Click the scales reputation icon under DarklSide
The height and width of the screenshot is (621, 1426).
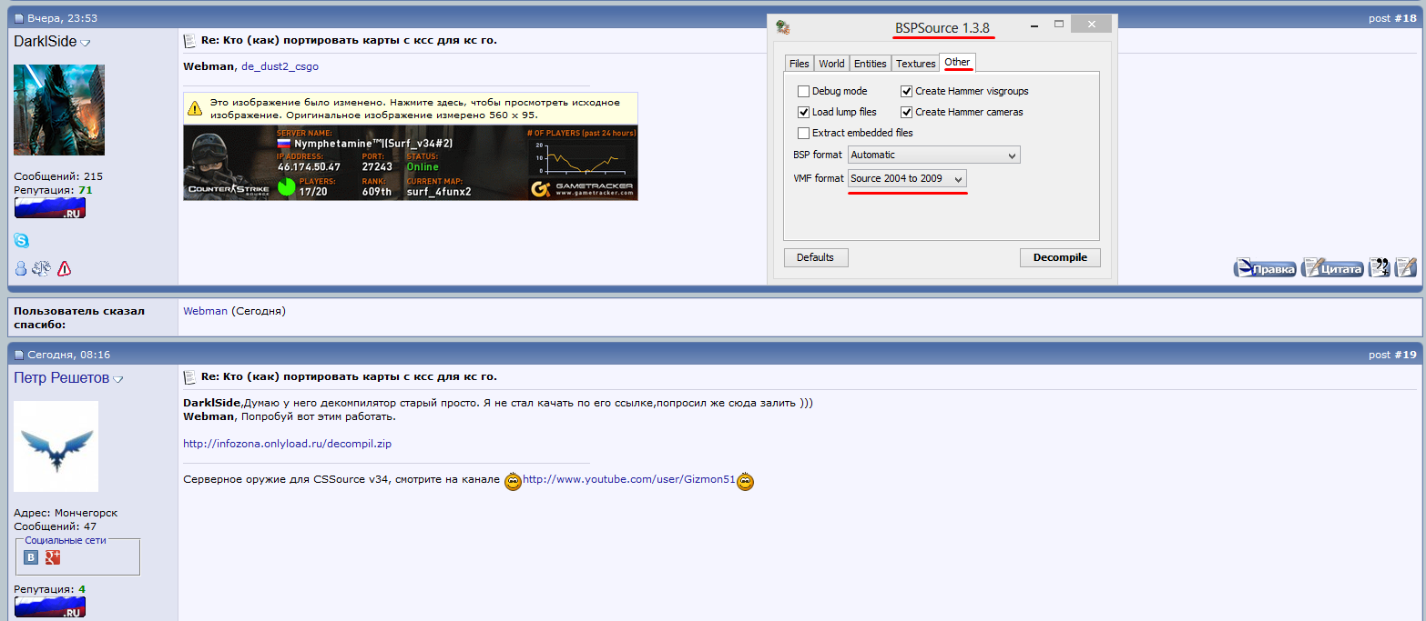click(42, 268)
